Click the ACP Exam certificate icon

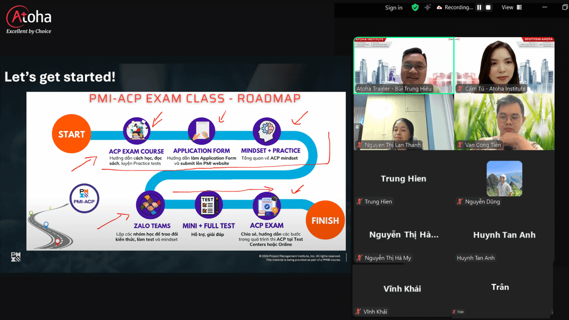tap(267, 206)
